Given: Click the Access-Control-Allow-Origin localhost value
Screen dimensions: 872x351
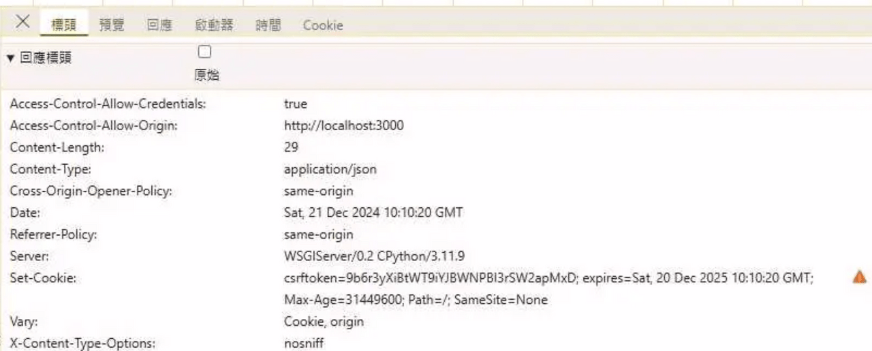Looking at the screenshot, I should (344, 125).
